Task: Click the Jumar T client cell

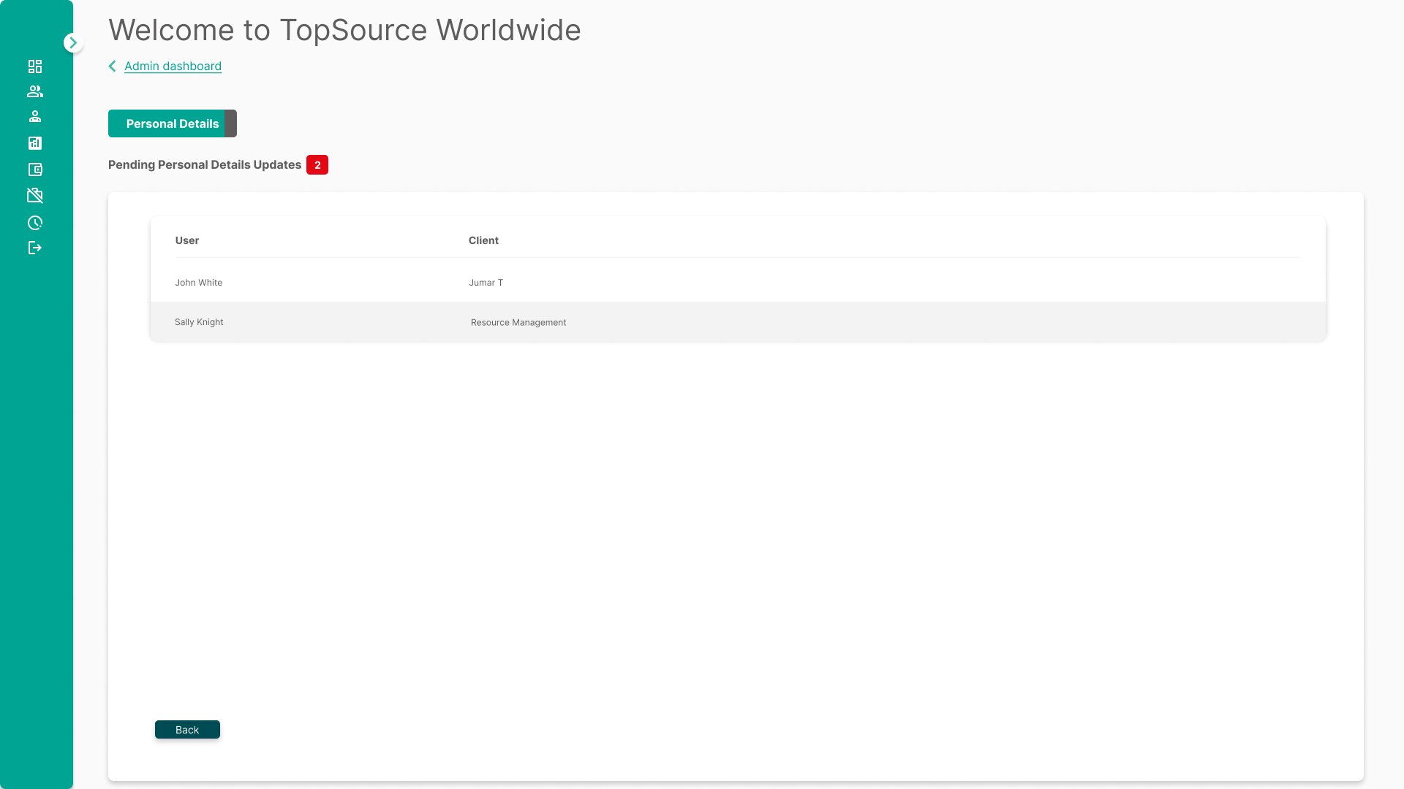Action: coord(486,283)
